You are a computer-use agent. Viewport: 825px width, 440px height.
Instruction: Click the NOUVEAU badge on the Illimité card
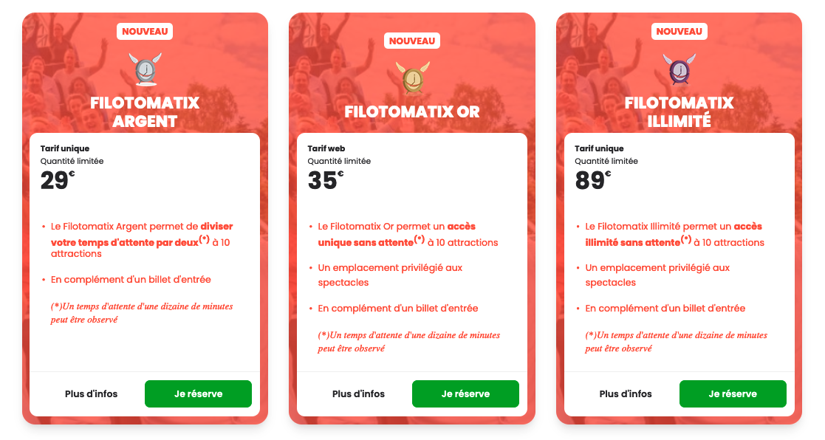coord(679,31)
